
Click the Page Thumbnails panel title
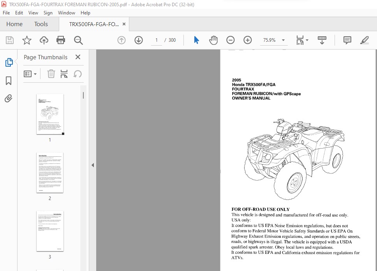(x=46, y=57)
